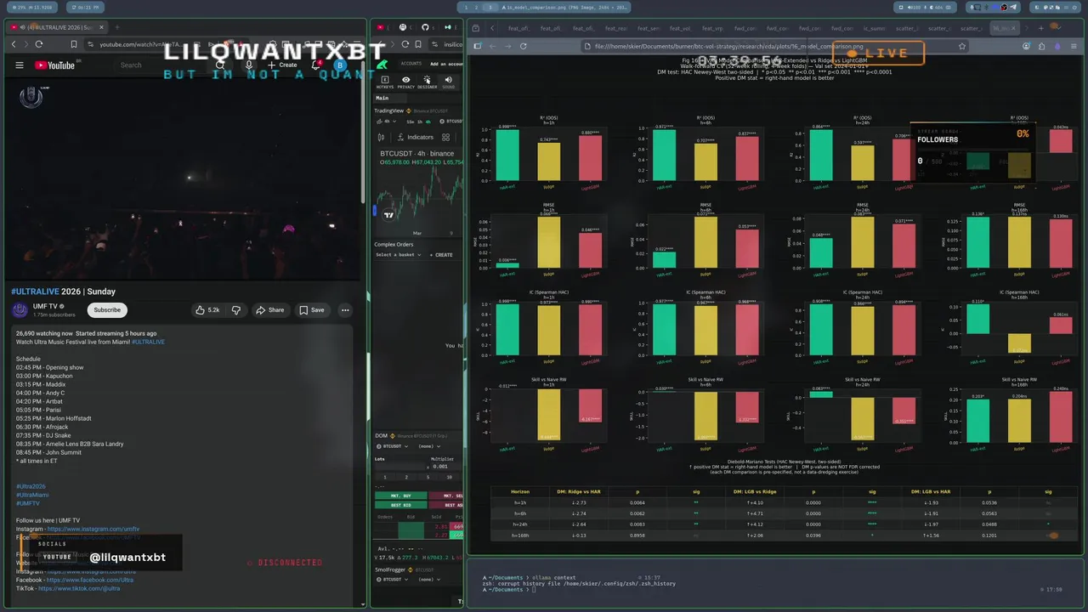The image size is (1088, 612).
Task: Open chart layout templates grid icon
Action: pyautogui.click(x=445, y=137)
